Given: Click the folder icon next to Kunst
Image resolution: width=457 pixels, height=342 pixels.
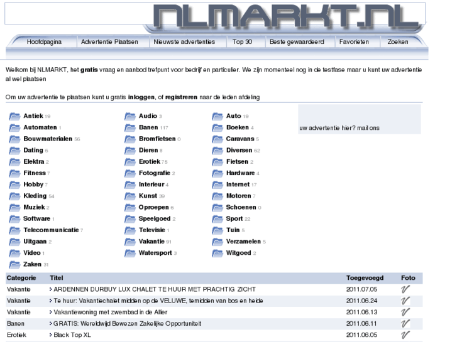Looking at the screenshot, I should (x=130, y=196).
